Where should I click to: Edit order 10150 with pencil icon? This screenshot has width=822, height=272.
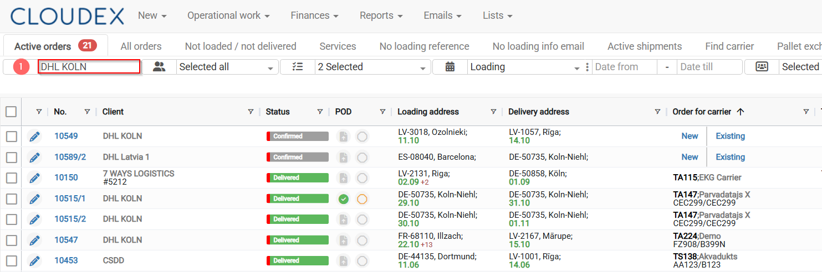34,178
